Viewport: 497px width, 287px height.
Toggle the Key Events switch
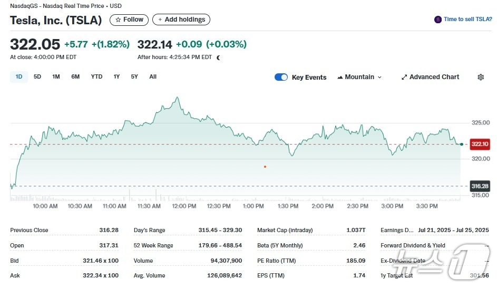(x=281, y=77)
